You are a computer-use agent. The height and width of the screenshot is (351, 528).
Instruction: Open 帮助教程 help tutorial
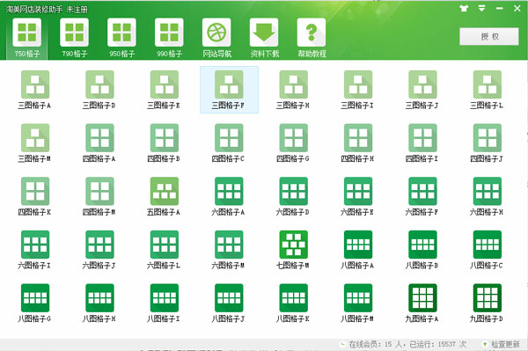(x=312, y=38)
